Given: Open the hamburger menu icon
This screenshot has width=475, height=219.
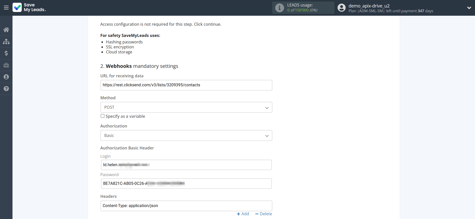Looking at the screenshot, I should click(6, 8).
